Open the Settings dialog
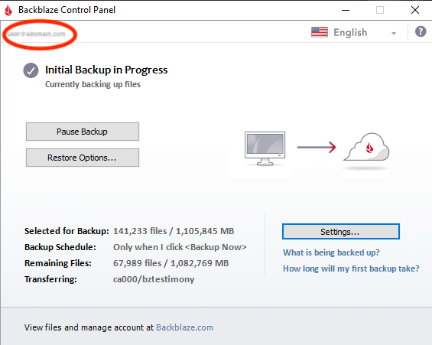Screen dimensions: 432x345 (x=340, y=232)
